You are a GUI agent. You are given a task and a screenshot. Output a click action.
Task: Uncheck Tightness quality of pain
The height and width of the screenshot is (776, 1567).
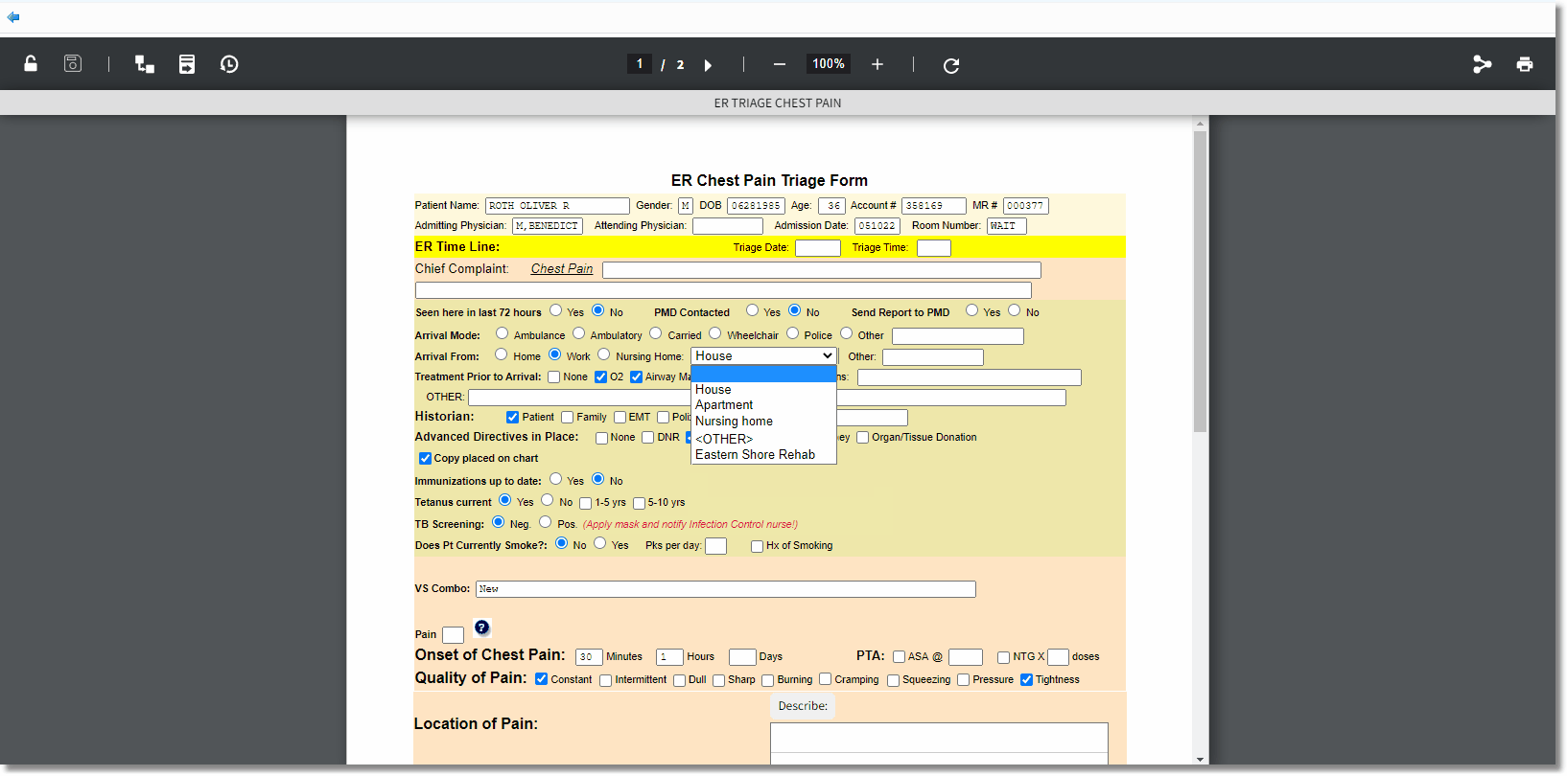pyautogui.click(x=1027, y=680)
